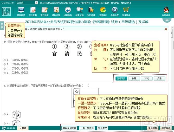Click the character 民 under figure ③
The width and height of the screenshot is (174, 132).
click(x=79, y=54)
